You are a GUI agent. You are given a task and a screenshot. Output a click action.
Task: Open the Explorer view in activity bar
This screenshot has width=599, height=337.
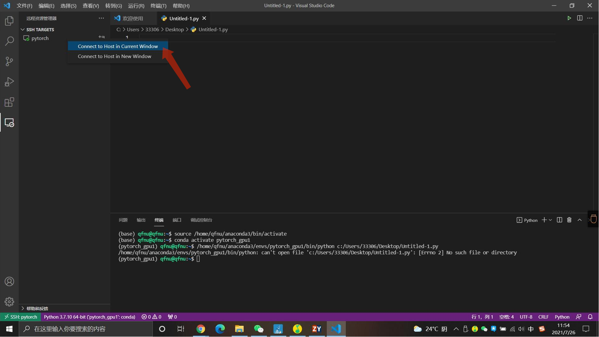9,21
